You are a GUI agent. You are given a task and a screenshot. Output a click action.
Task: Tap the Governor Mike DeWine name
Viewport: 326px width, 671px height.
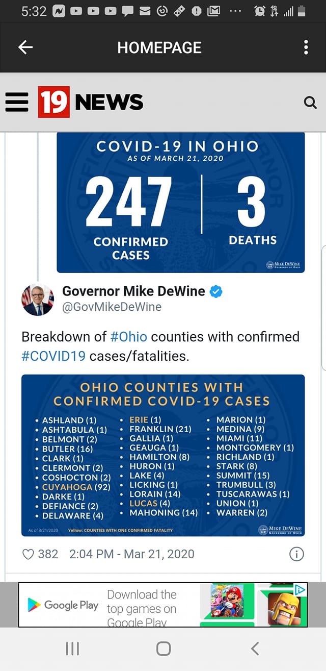click(x=133, y=291)
